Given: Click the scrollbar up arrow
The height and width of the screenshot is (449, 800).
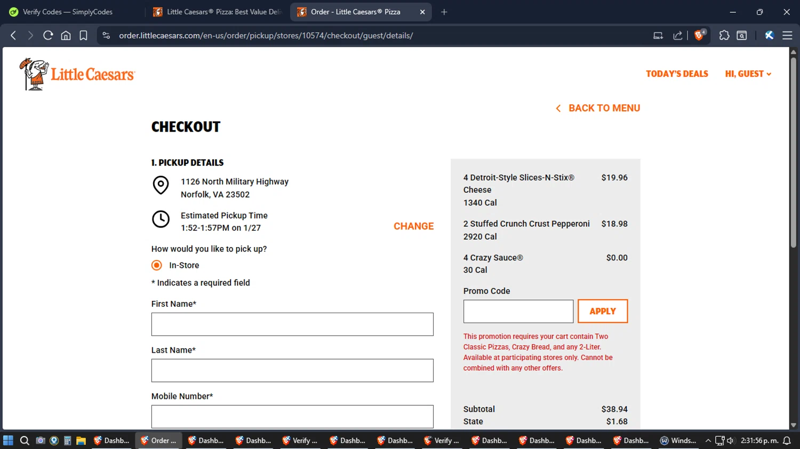Looking at the screenshot, I should point(794,52).
